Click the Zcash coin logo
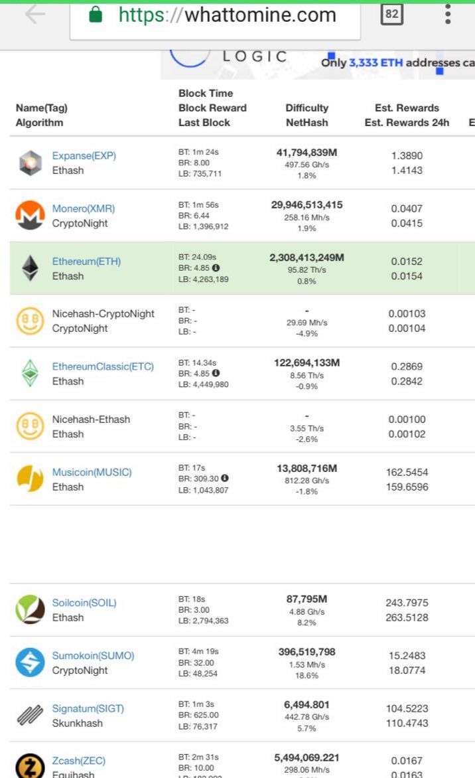This screenshot has height=778, width=475. (31, 766)
